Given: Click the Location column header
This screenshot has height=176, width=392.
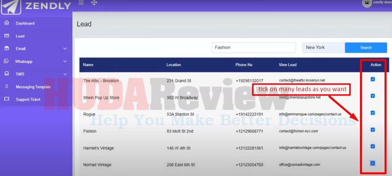Looking at the screenshot, I should (174, 65).
